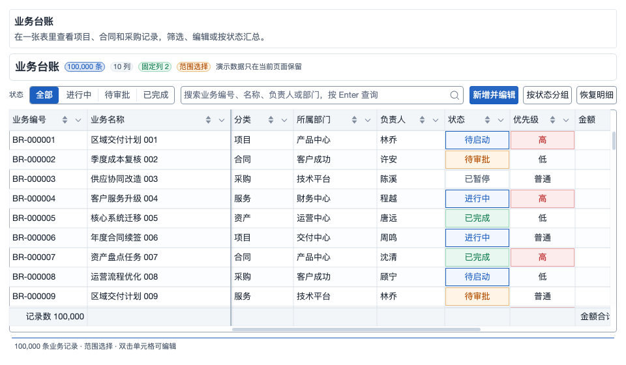The width and height of the screenshot is (626, 365).
Task: Click the 记录数 100,000 footer cell
Action: [x=48, y=317]
